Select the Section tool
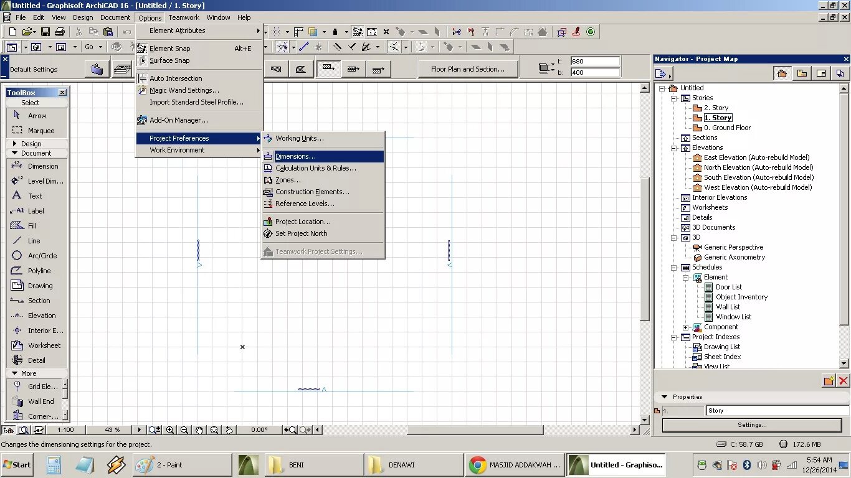Viewport: 851px width, 478px height. [37, 301]
